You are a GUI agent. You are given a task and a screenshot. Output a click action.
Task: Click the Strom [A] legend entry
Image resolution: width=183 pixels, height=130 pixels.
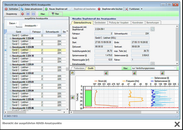tap(100, 81)
